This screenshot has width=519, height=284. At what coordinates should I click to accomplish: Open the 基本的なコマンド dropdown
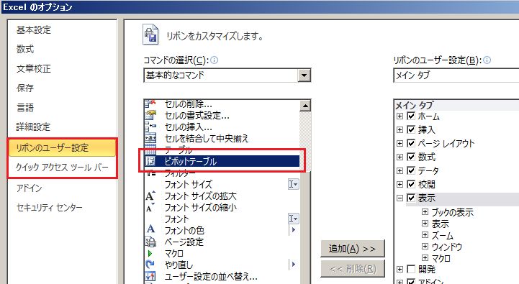click(304, 75)
